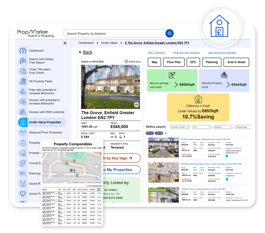This screenshot has width=265, height=233.
Task: Switch to the Sold in Street tab
Action: [236, 62]
